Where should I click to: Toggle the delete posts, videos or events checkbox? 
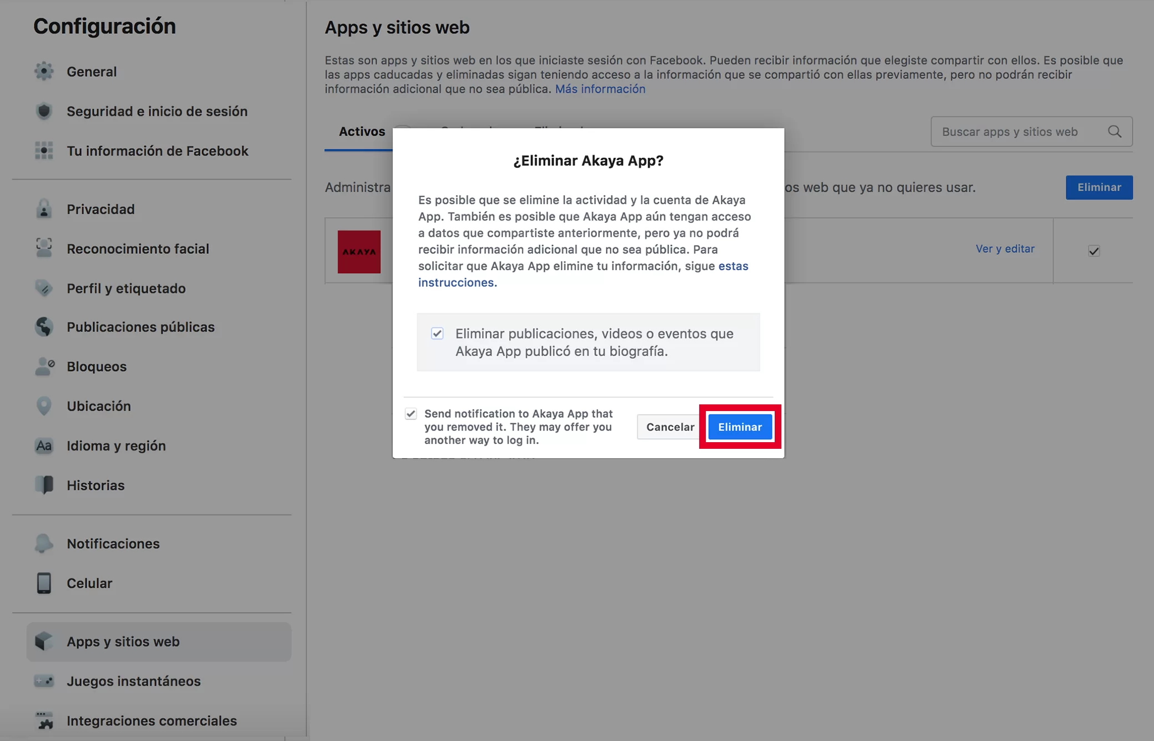(x=437, y=333)
